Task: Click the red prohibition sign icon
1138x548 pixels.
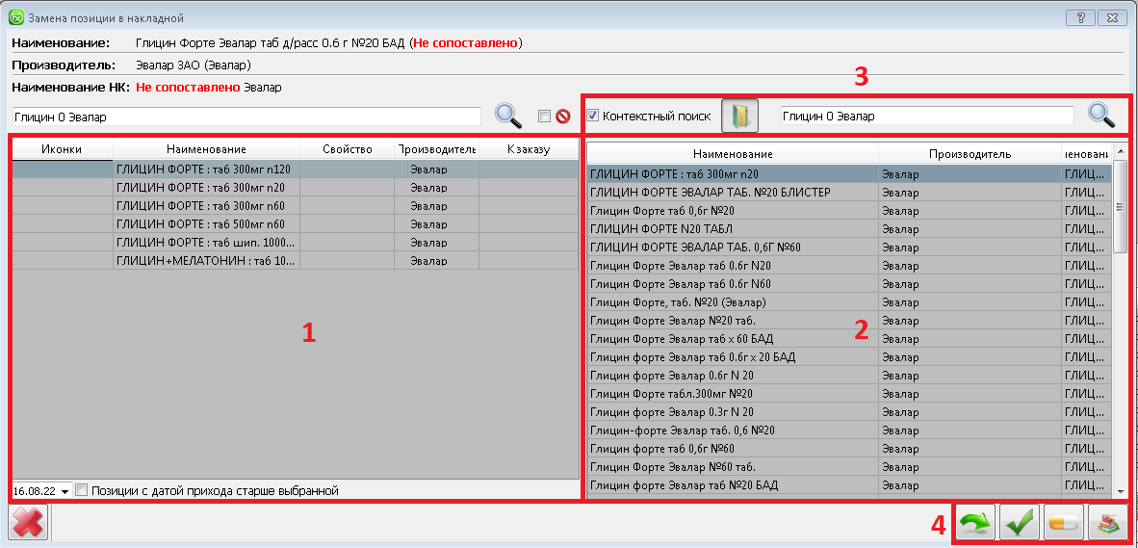Action: [x=562, y=117]
